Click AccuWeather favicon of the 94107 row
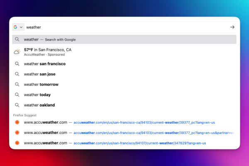This screenshot has width=249, height=166. [x=17, y=143]
